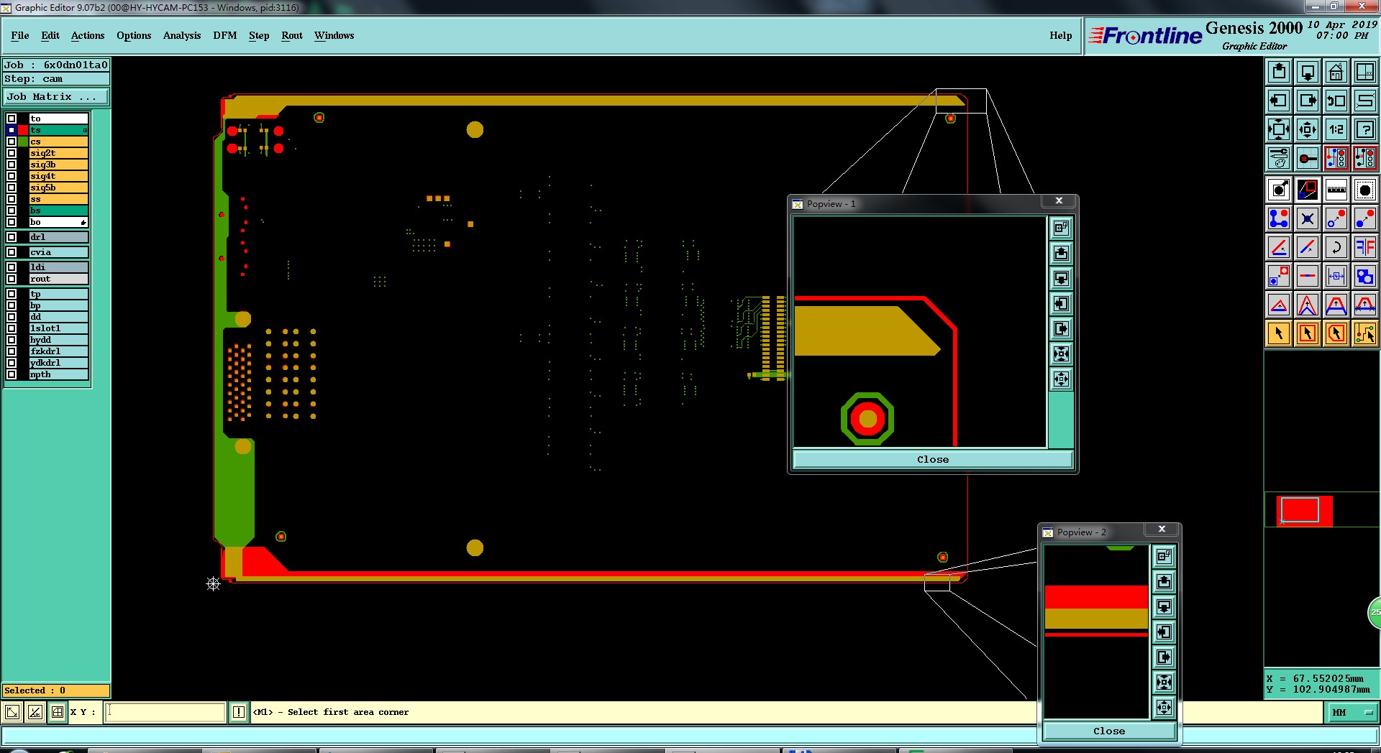Click the zoom in expanding-square icon

(1279, 129)
